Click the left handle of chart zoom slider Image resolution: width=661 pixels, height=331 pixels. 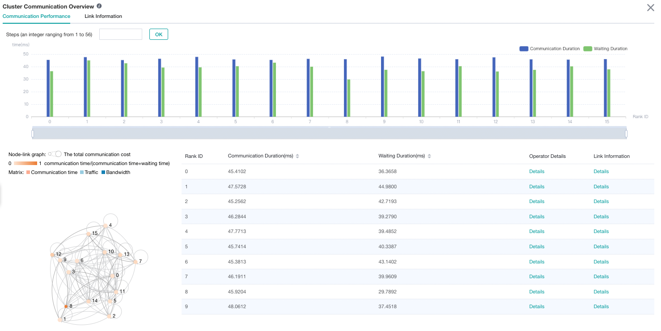point(32,133)
